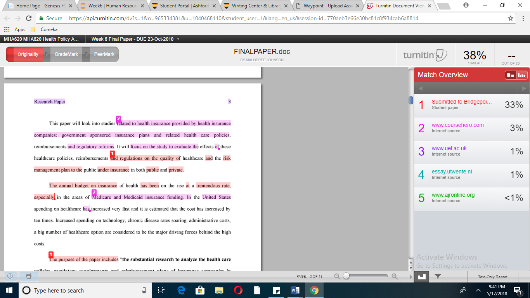Open Chrome Apps shortcut
The height and width of the screenshot is (298, 530).
14,29
